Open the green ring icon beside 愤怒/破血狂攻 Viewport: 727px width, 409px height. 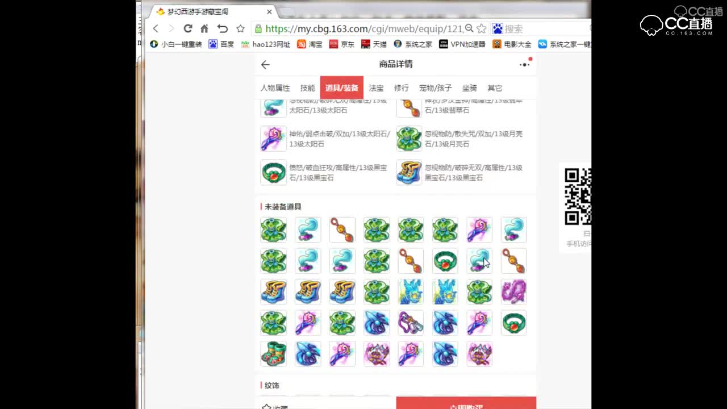click(273, 172)
